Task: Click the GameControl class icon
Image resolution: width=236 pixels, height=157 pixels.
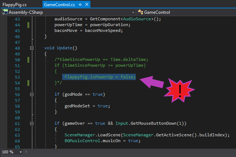Action: tap(141, 12)
